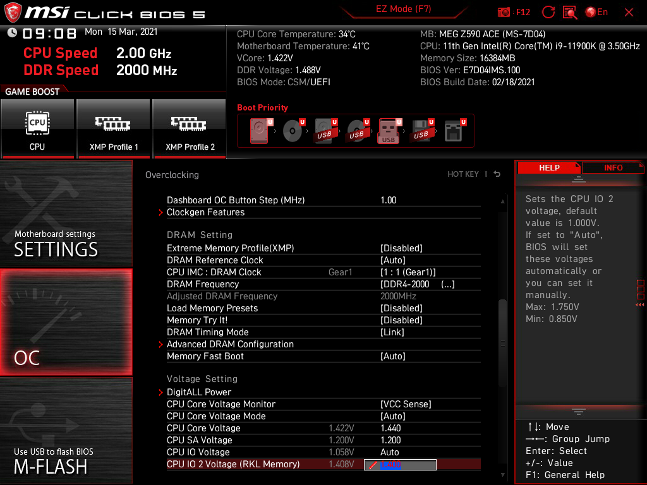Switch to EZ Mode (F7)

(404, 9)
